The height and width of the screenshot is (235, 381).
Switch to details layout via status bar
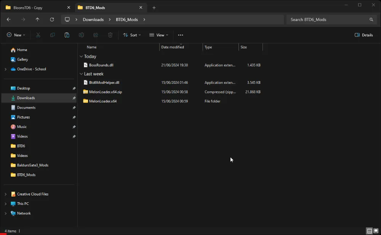tap(369, 231)
